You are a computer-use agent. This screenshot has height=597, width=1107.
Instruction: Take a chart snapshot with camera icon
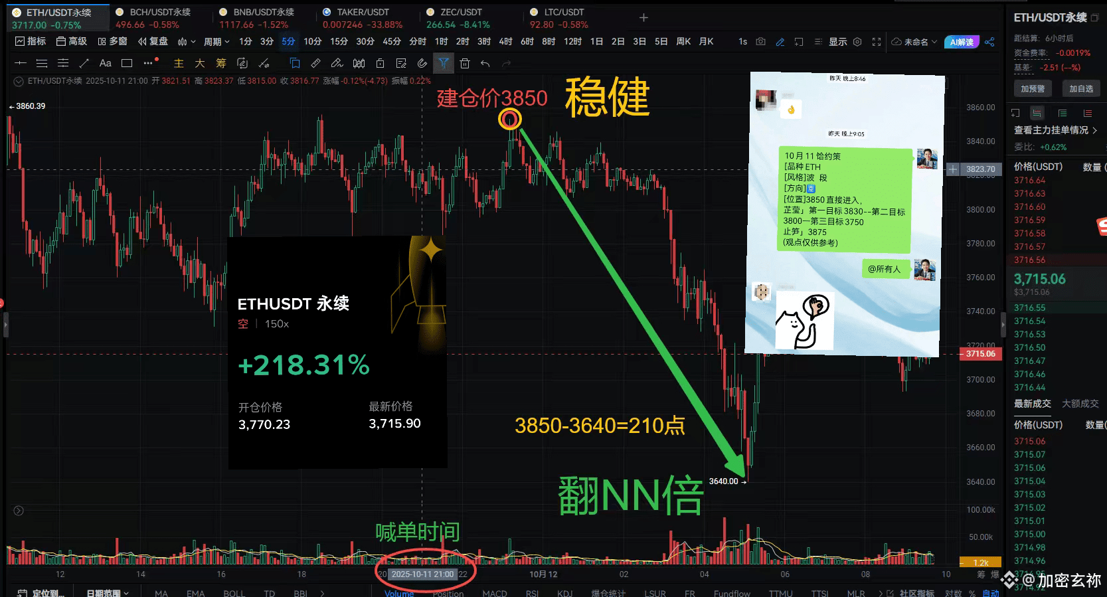point(761,41)
